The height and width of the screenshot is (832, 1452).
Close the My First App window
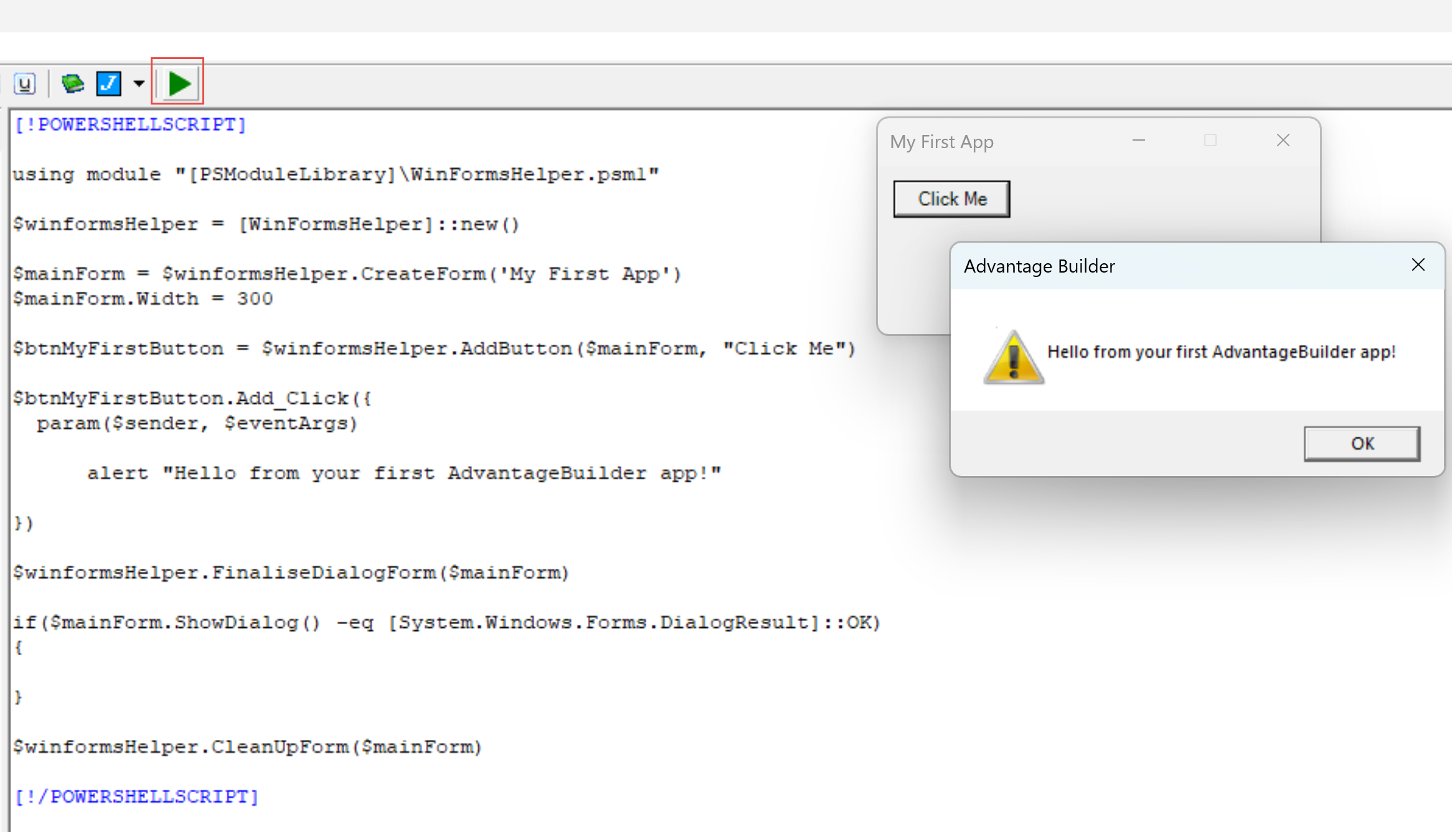point(1283,141)
